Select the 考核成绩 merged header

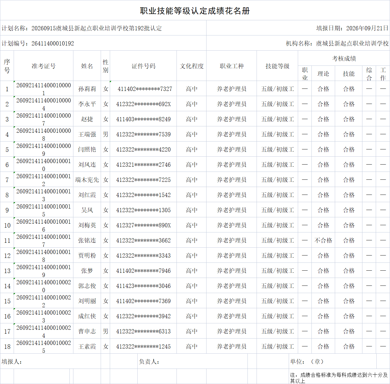(344, 58)
